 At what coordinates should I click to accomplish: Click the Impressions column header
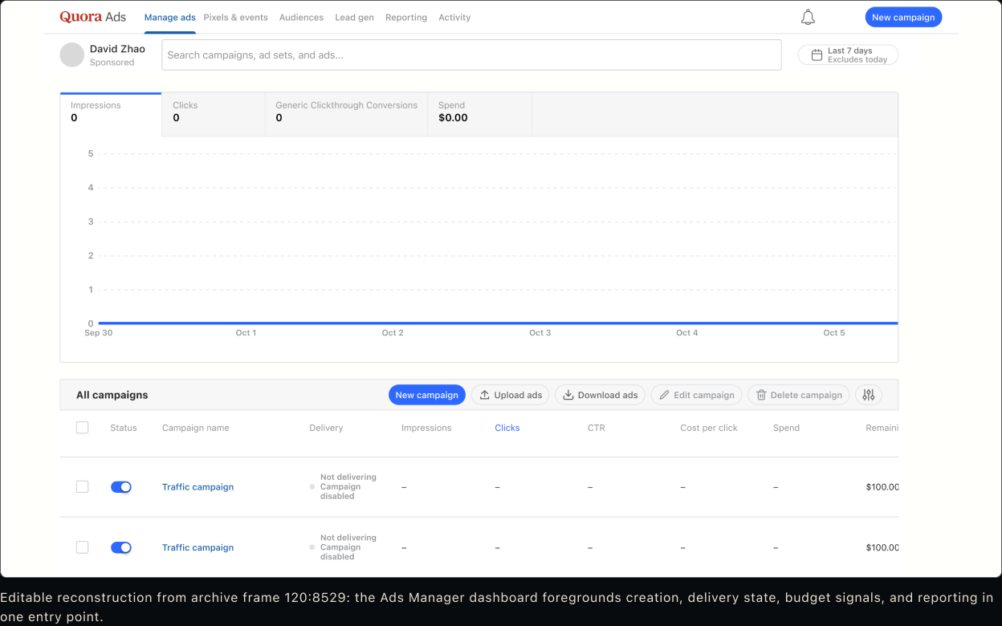point(426,428)
